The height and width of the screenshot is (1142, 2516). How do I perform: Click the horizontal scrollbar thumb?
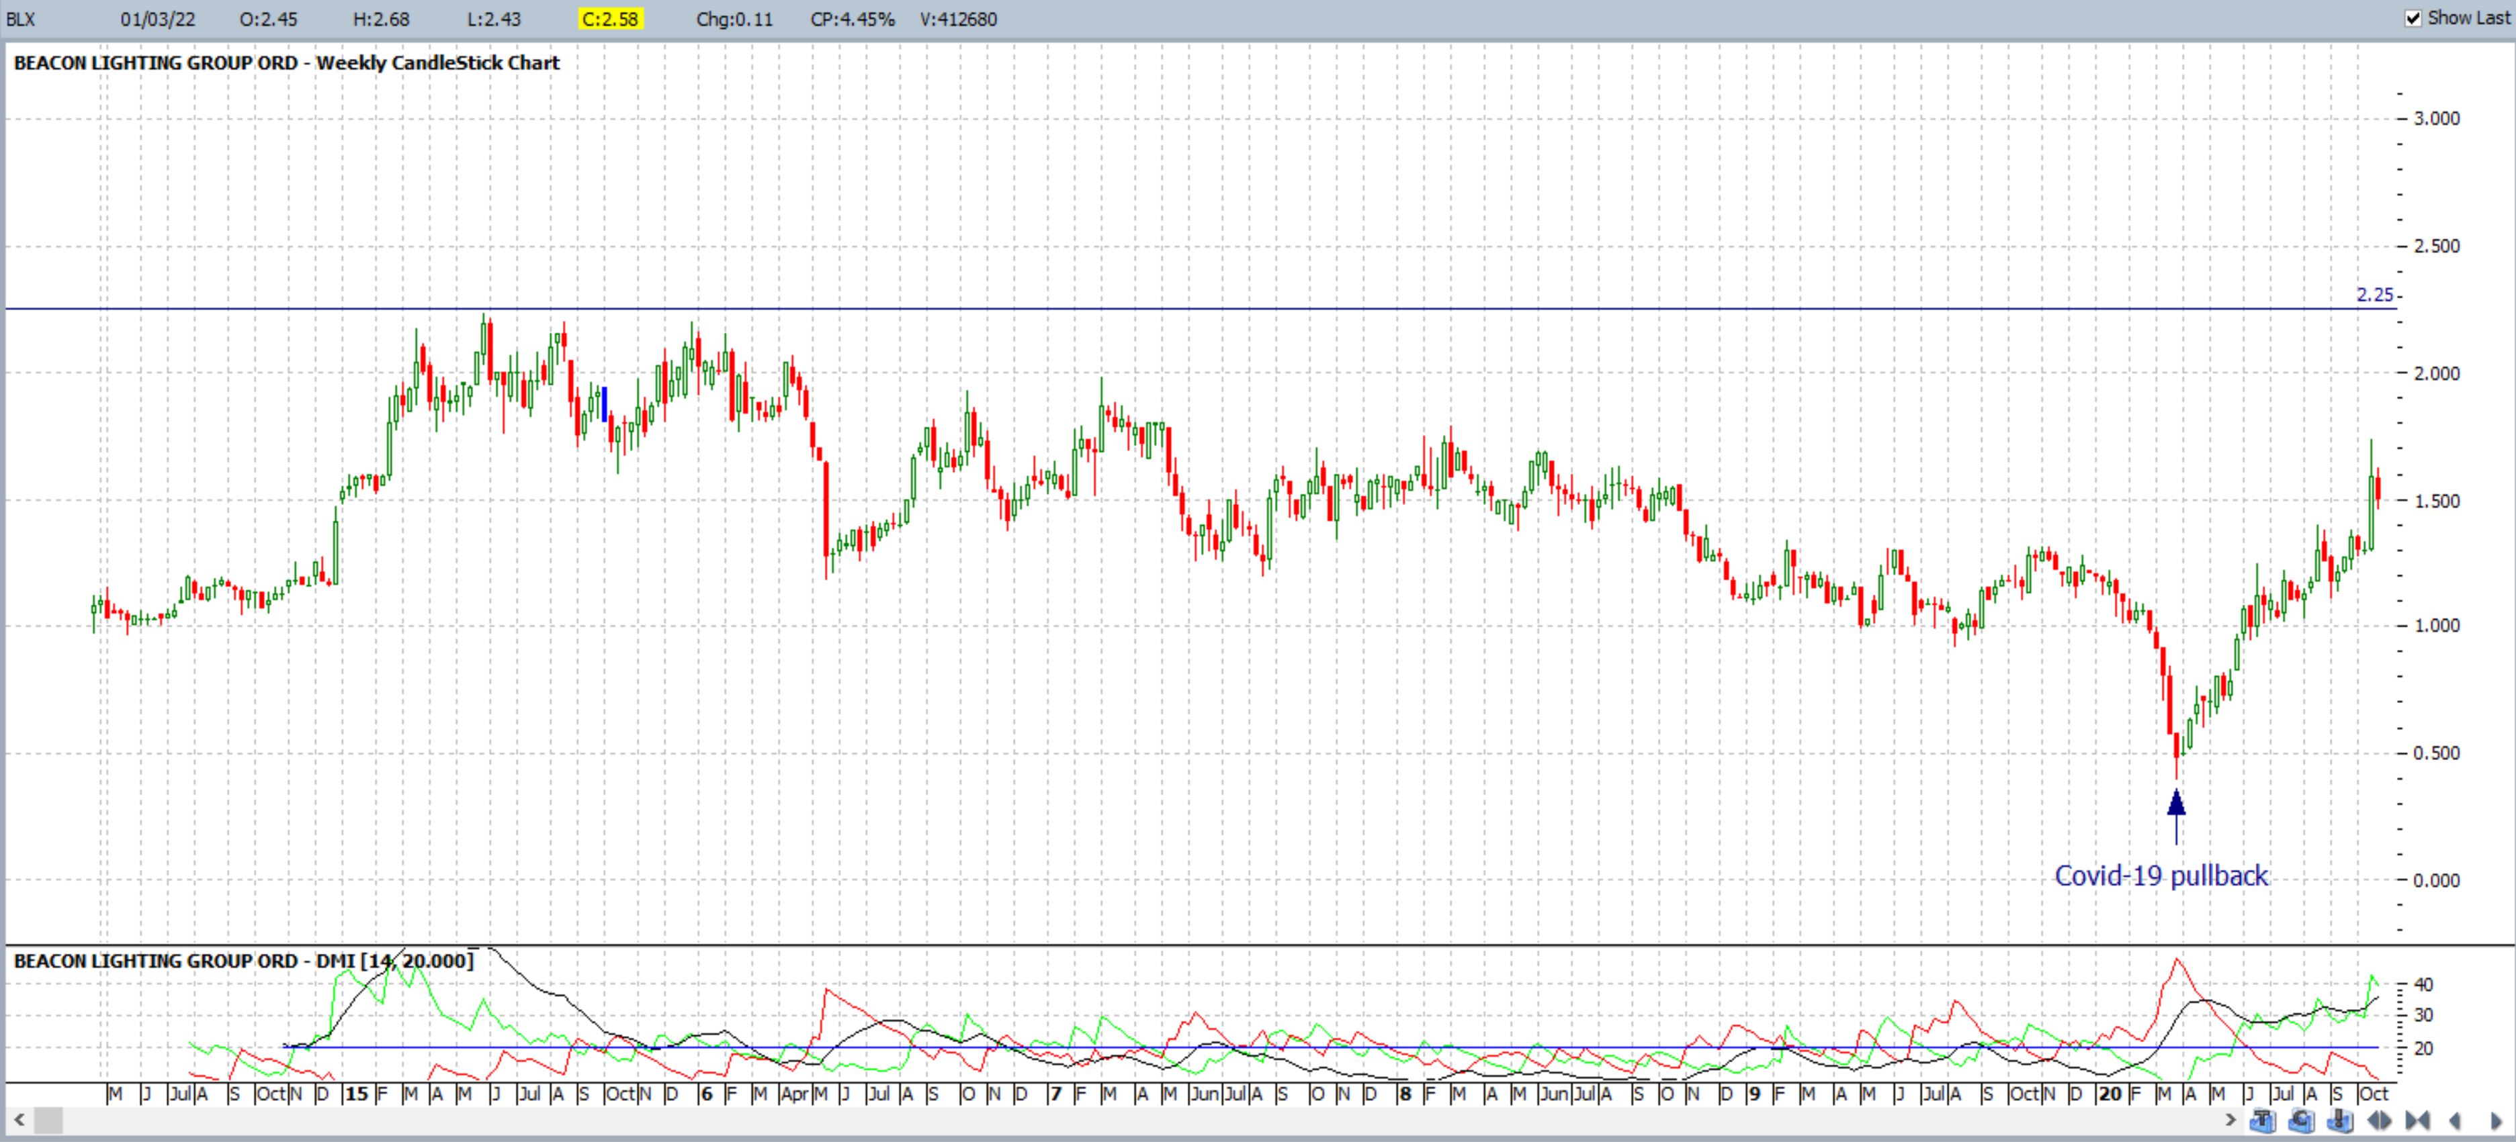48,1121
